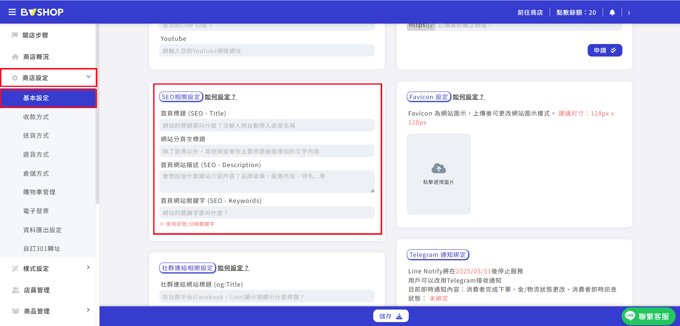This screenshot has width=680, height=326.
Task: Focus the SEO Description textarea
Action: pyautogui.click(x=267, y=182)
